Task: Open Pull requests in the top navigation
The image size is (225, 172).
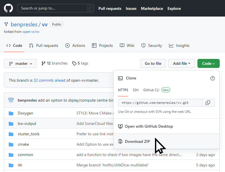Action: coord(110,8)
